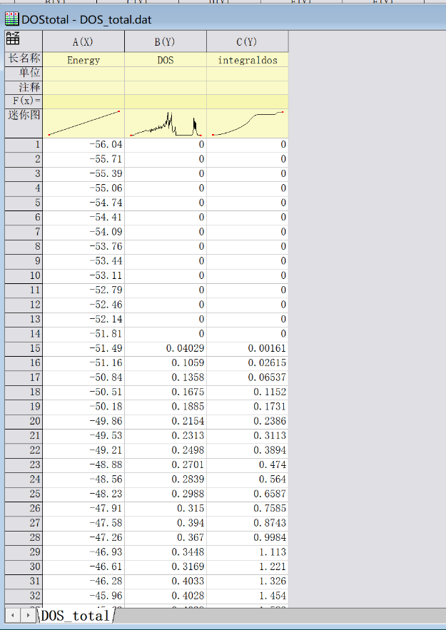
Task: Select column B(Y) header
Action: click(x=166, y=41)
